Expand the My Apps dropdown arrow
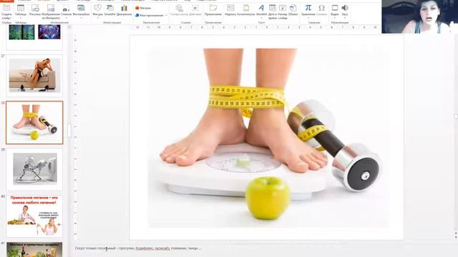This screenshot has width=458, height=257. point(166,15)
